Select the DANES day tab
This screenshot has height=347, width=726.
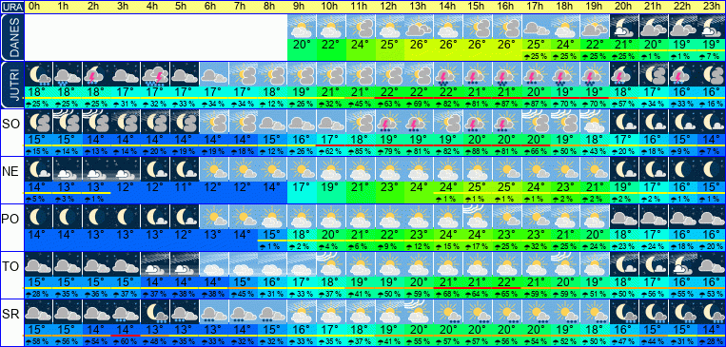[11, 37]
